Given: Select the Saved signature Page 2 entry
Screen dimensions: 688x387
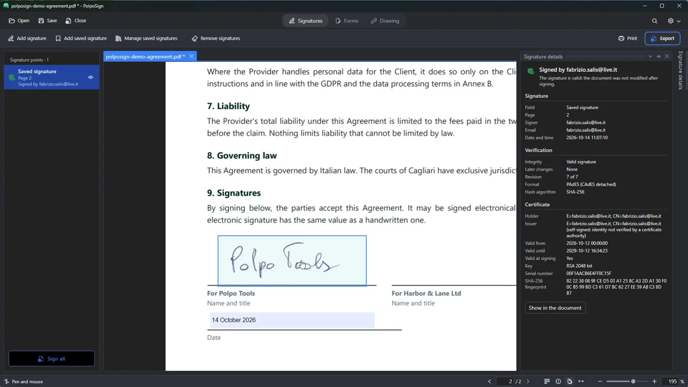Looking at the screenshot, I should [x=52, y=77].
